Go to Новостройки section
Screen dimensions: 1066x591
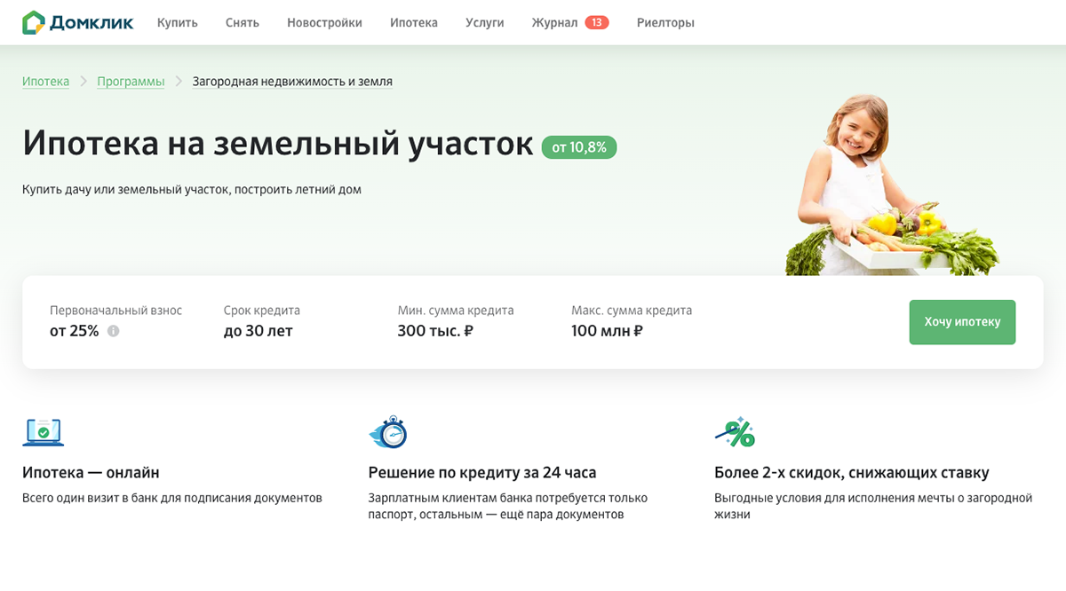(324, 23)
